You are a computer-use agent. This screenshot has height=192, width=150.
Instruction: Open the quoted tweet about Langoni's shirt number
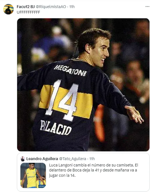(83, 172)
